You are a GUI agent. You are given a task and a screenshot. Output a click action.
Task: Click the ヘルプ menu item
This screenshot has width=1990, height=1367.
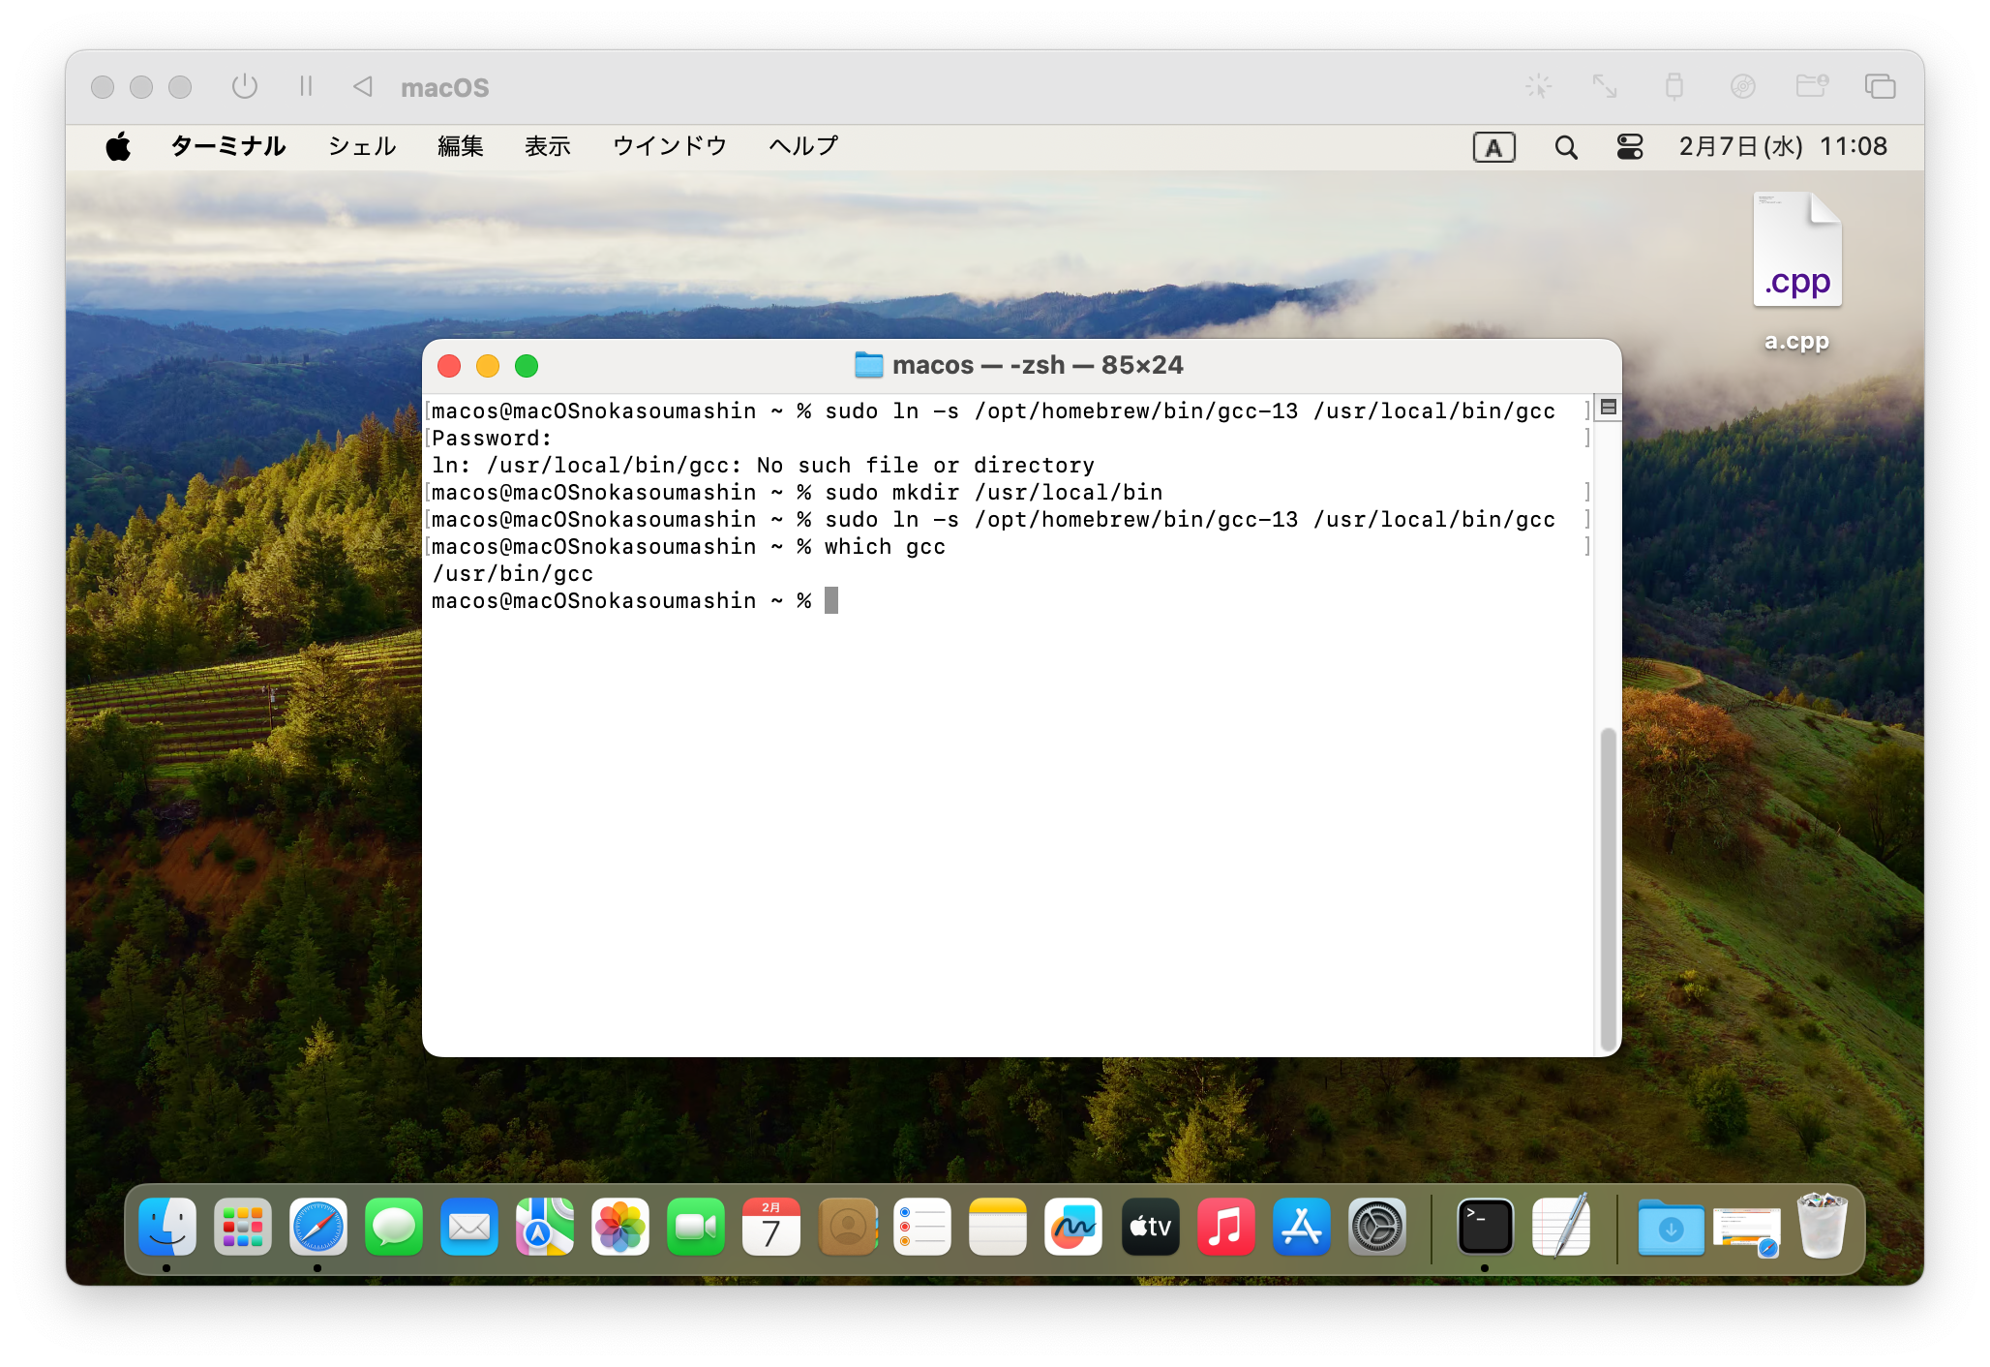[x=803, y=146]
